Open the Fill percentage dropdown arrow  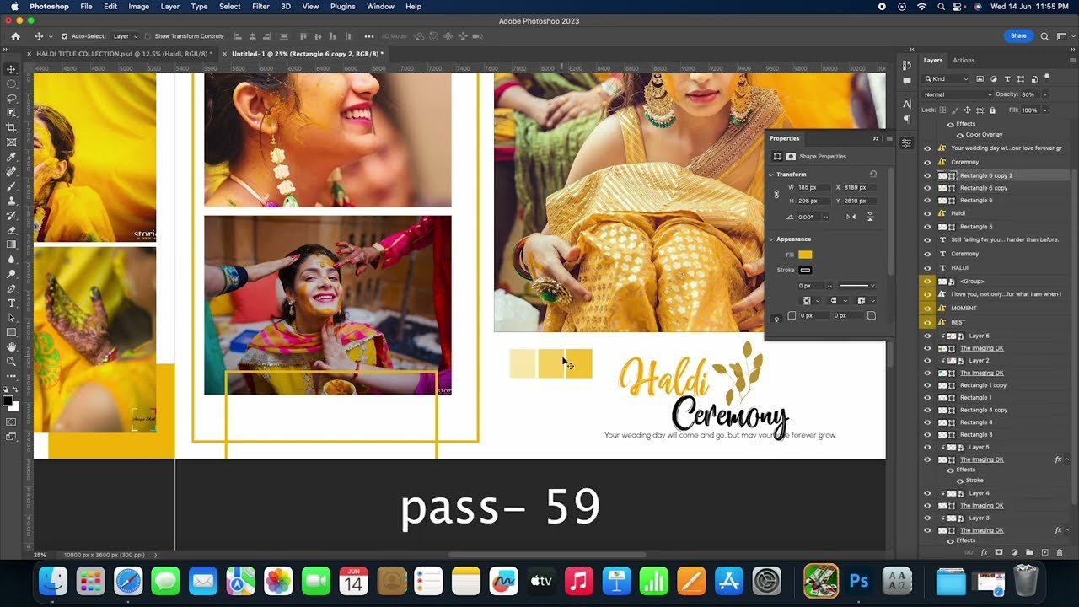[1045, 110]
